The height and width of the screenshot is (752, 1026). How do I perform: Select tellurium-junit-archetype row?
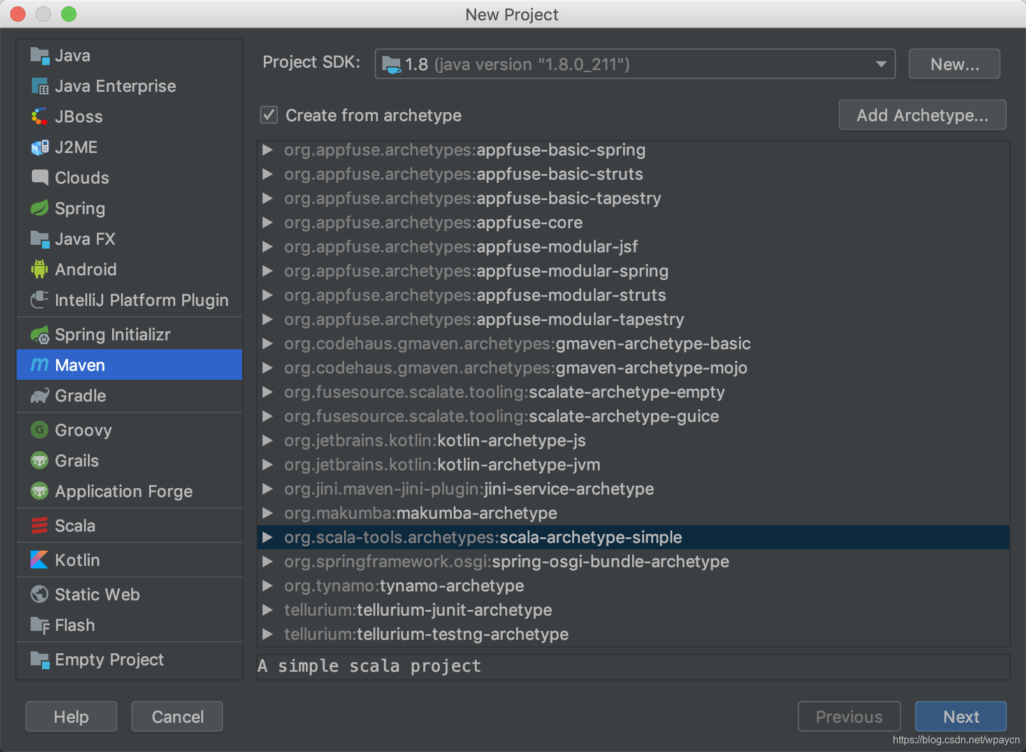coord(633,610)
